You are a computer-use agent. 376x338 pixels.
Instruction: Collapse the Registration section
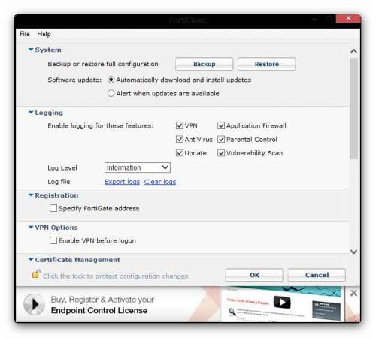(x=31, y=195)
